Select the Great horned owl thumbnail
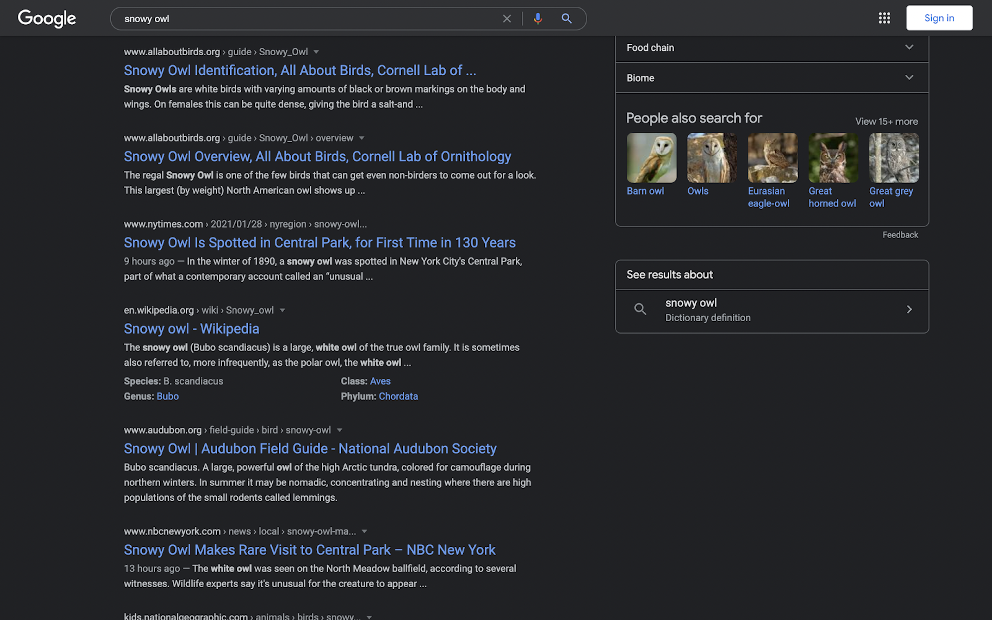This screenshot has width=992, height=620. 833,157
